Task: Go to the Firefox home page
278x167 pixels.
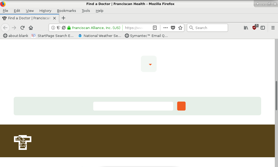Action: (31, 28)
